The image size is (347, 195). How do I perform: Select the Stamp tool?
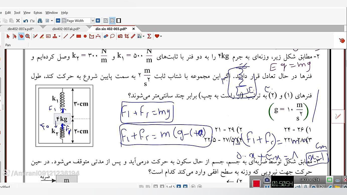pyautogui.click(x=55, y=36)
